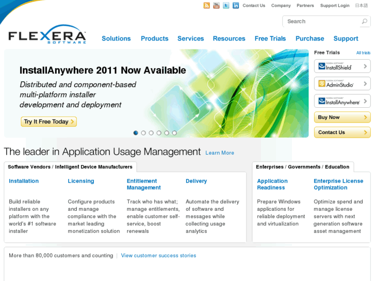Viewport: 375px width, 281px height.
Task: Open the RSS feed icon
Action: coord(207,5)
